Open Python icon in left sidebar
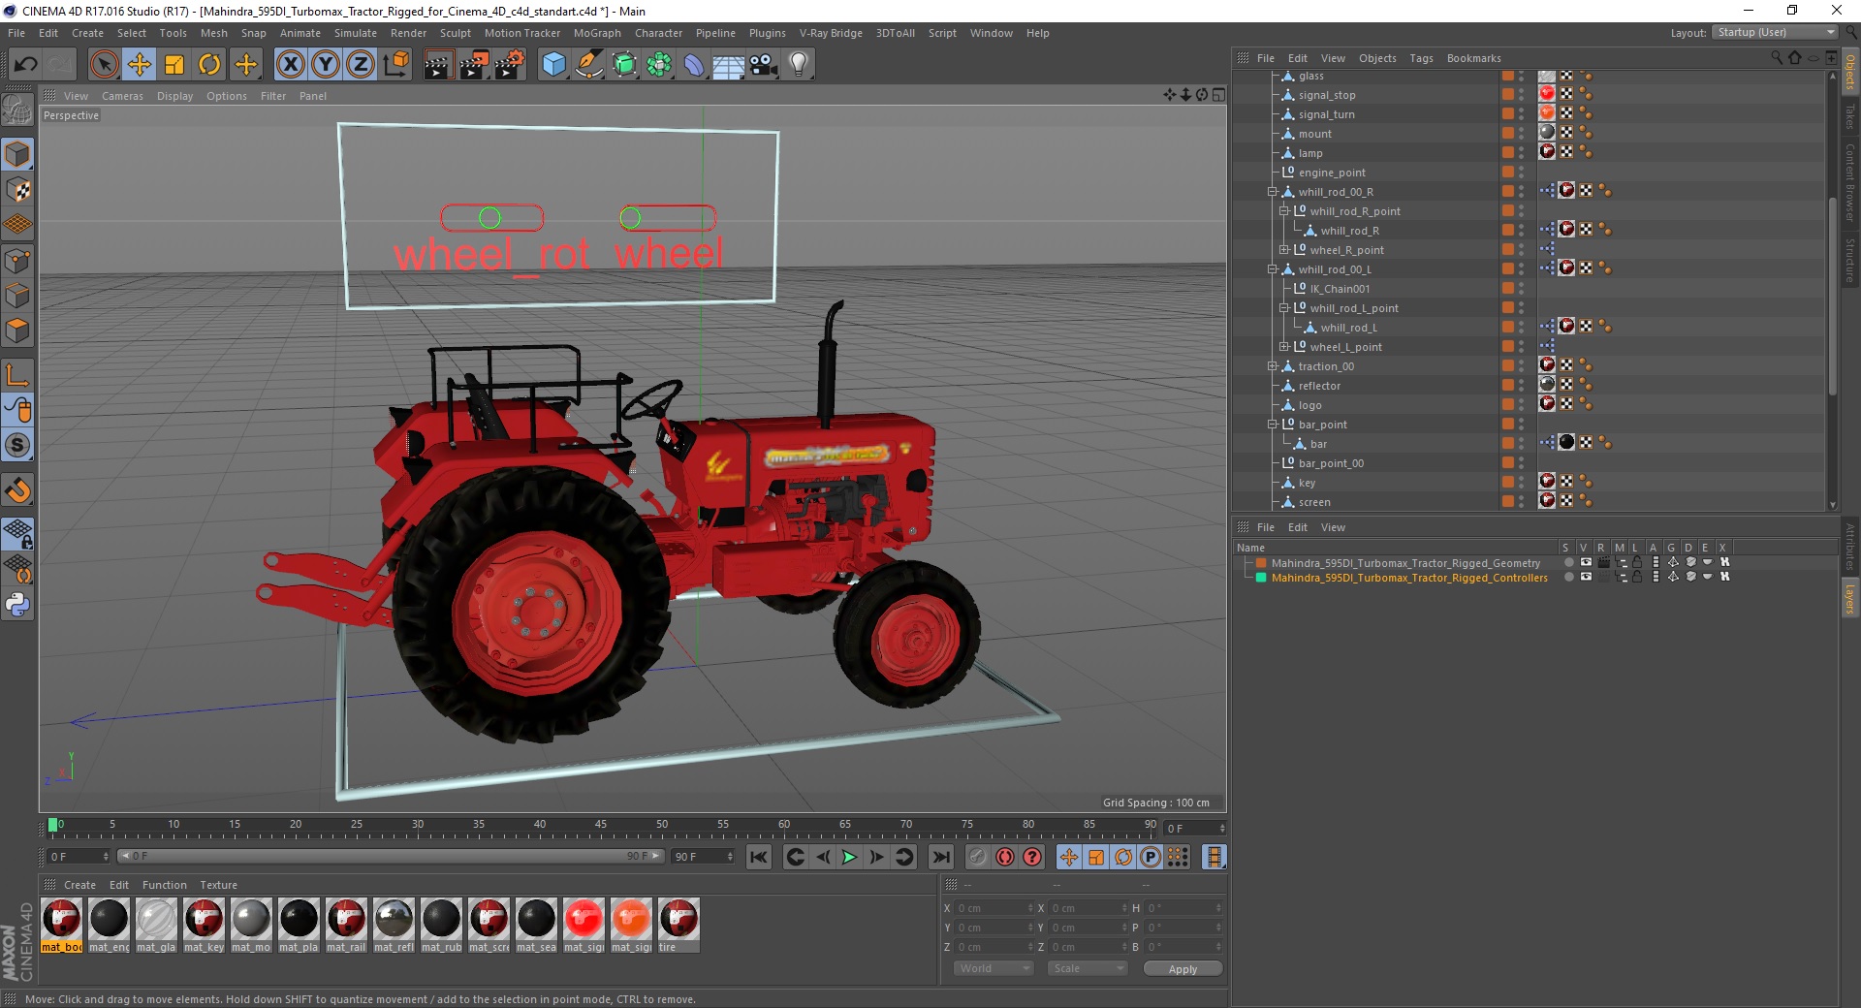The width and height of the screenshot is (1861, 1008). click(x=17, y=604)
